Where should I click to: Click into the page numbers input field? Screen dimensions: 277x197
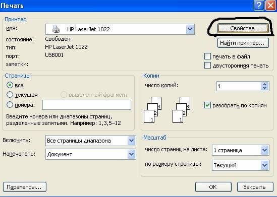coord(87,105)
